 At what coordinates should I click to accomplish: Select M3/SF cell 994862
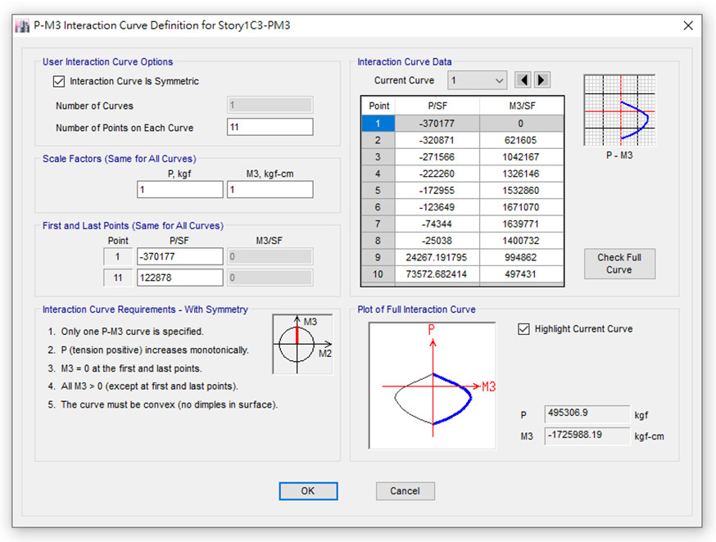[521, 257]
